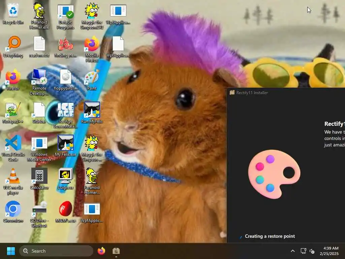Launch Ice Age ScreenMate icon
The height and width of the screenshot is (259, 345).
65,115
